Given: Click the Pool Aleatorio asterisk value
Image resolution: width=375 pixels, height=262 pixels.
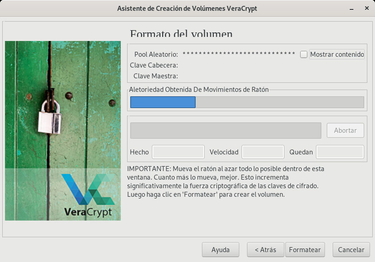Looking at the screenshot, I should pyautogui.click(x=238, y=54).
